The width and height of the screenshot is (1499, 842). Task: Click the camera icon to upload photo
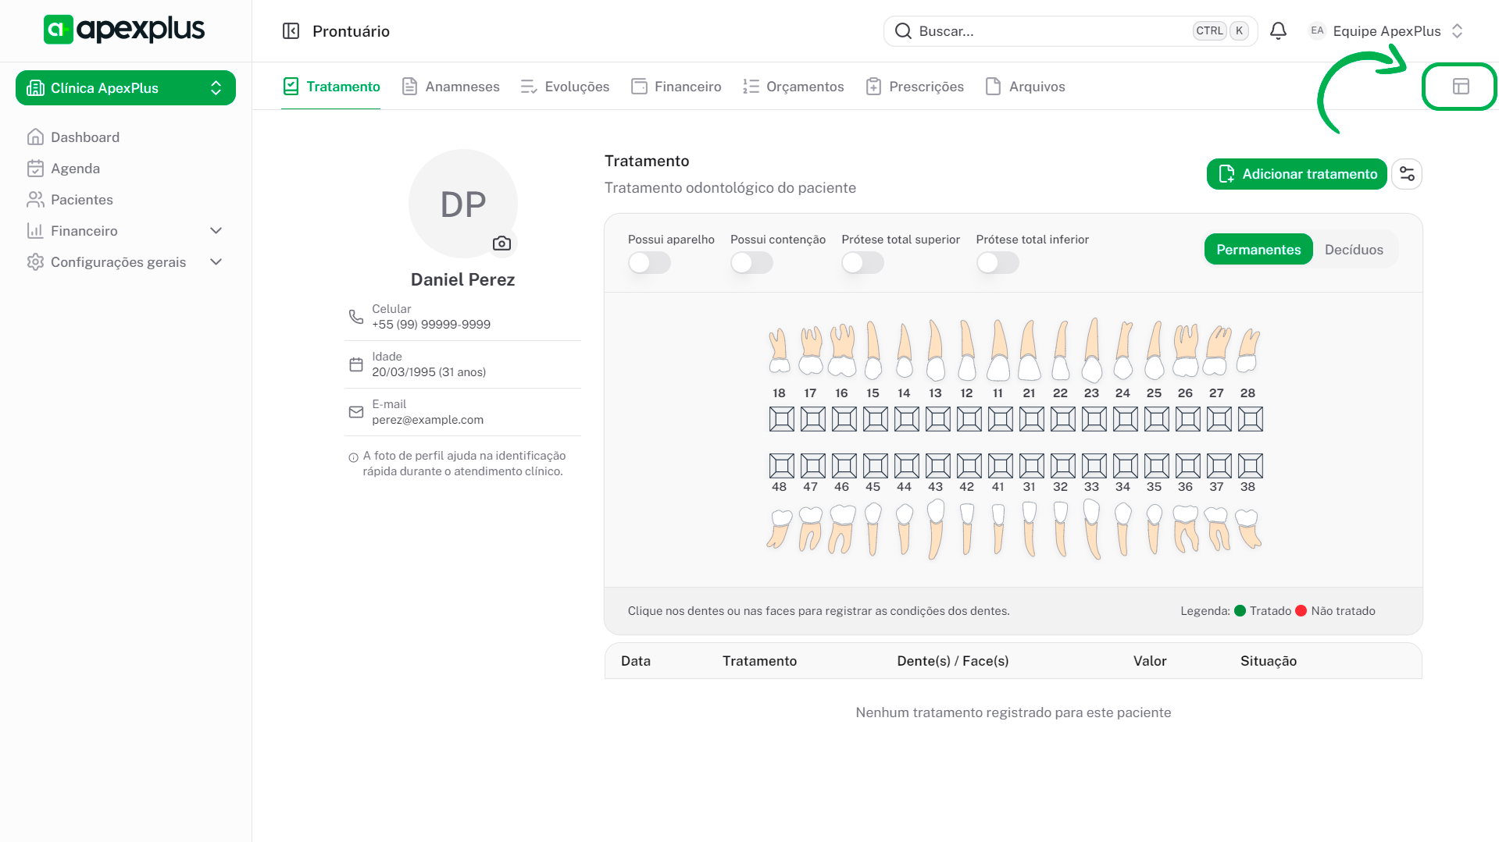coord(501,243)
